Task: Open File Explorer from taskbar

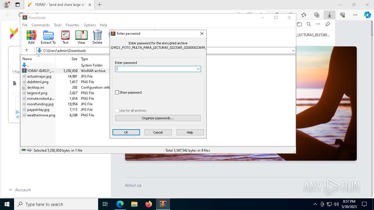Action: tap(134, 204)
